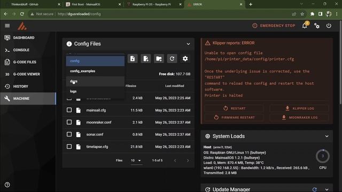Open the help question mark icon
Image resolution: width=342 pixels, height=192 pixels.
click(x=7, y=185)
